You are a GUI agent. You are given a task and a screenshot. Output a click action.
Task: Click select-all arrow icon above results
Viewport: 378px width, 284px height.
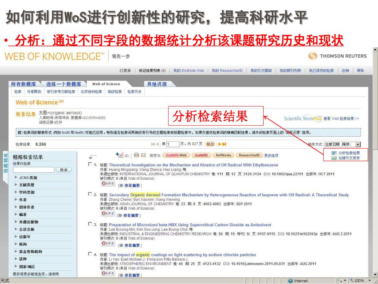click(92, 156)
